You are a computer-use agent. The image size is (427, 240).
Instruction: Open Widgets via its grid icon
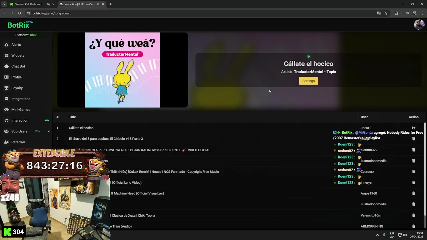point(6,55)
